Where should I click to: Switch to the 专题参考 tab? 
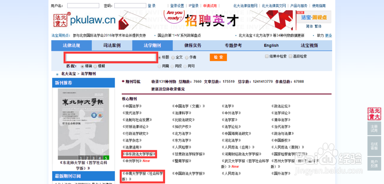tap(233, 45)
